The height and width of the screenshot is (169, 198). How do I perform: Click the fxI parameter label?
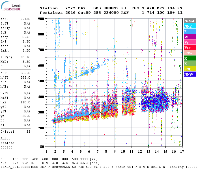pos(3,41)
